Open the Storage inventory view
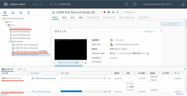The image size is (187, 96). click(x=21, y=13)
